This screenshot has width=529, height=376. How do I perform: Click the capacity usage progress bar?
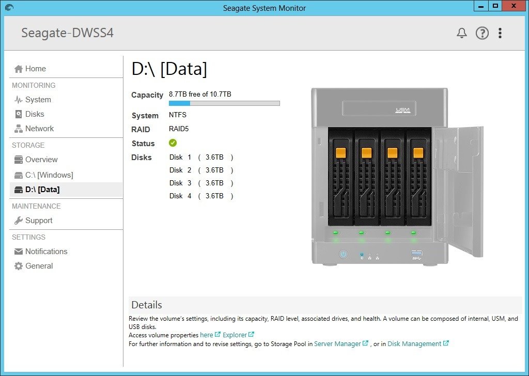(224, 103)
